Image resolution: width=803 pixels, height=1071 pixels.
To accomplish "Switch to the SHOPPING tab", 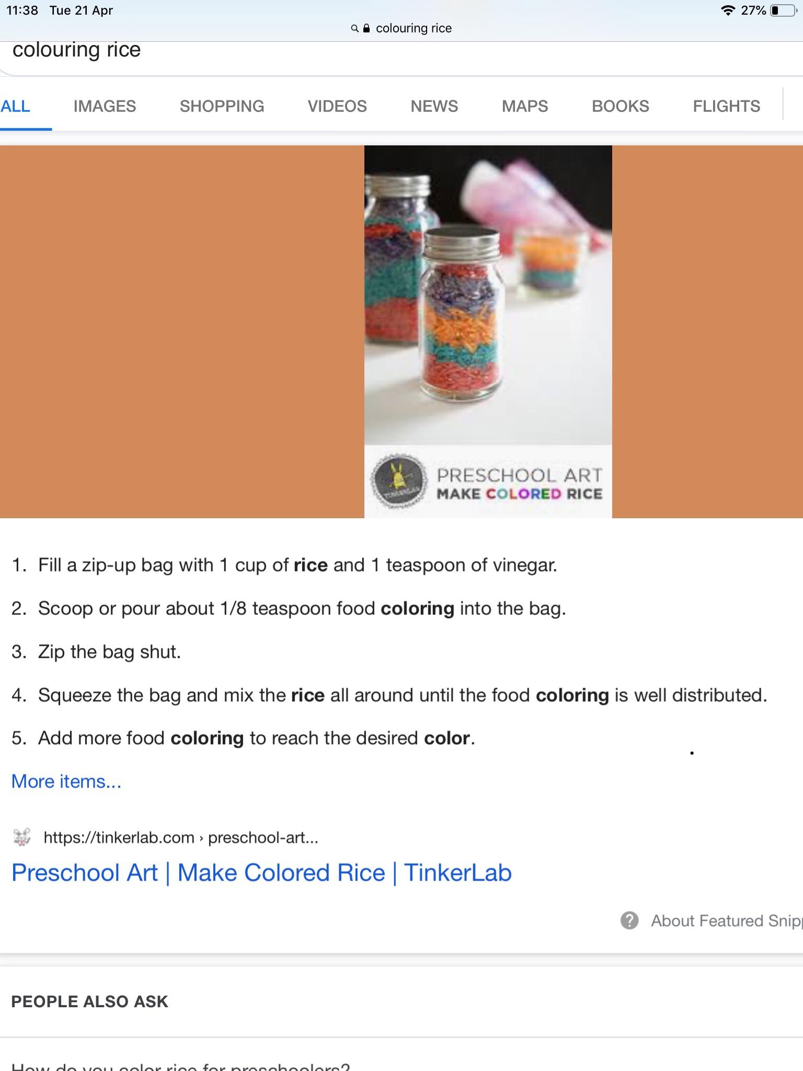I will point(222,106).
